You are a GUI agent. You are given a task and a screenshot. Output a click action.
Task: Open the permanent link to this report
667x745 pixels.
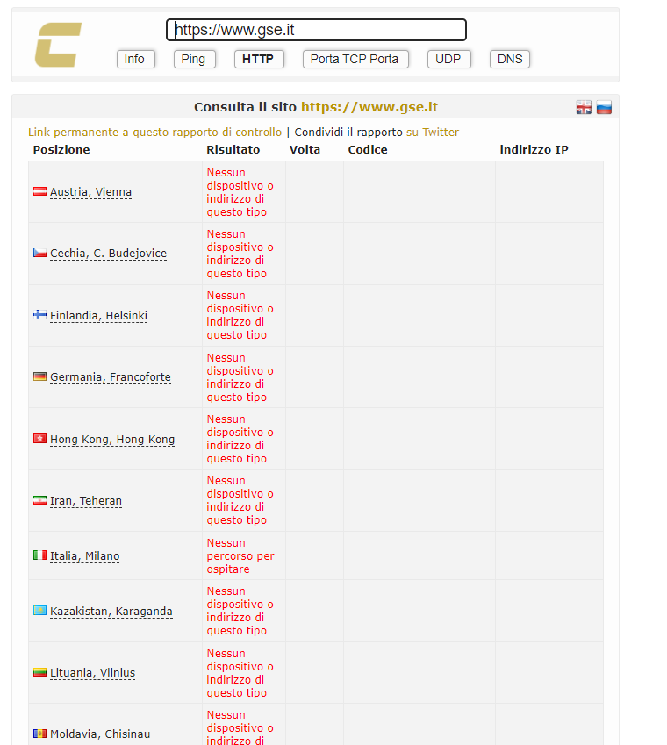tap(154, 132)
